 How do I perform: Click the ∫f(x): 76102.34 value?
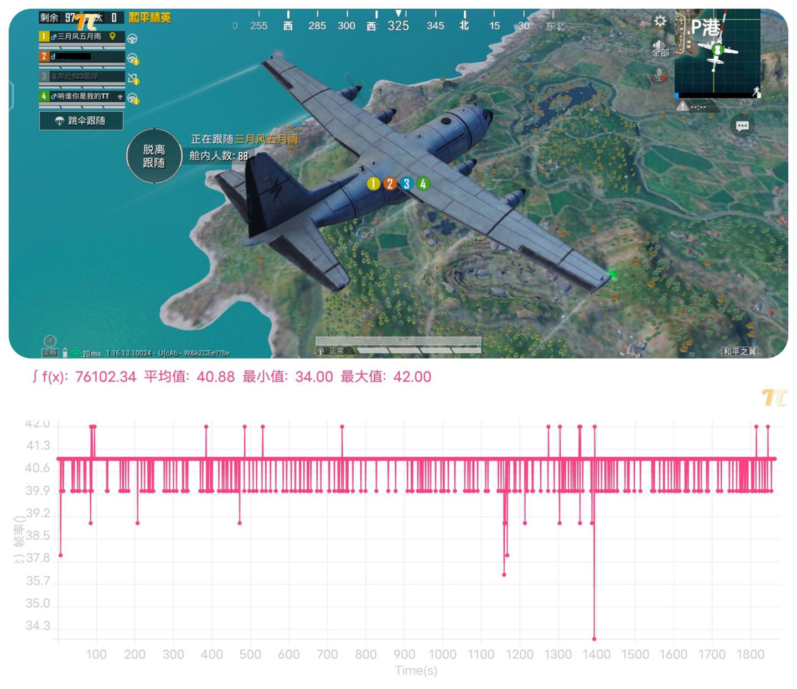[x=84, y=377]
